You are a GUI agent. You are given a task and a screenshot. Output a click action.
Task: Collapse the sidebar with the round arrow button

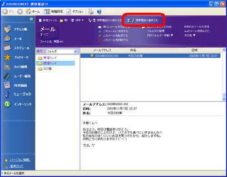(31, 19)
